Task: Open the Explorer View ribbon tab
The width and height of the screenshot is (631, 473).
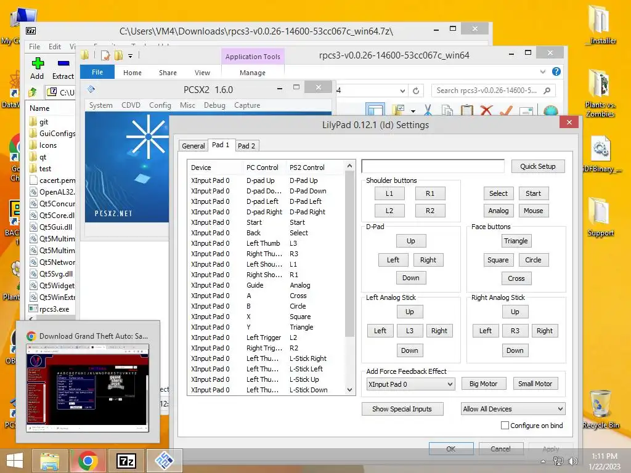Action: point(202,73)
